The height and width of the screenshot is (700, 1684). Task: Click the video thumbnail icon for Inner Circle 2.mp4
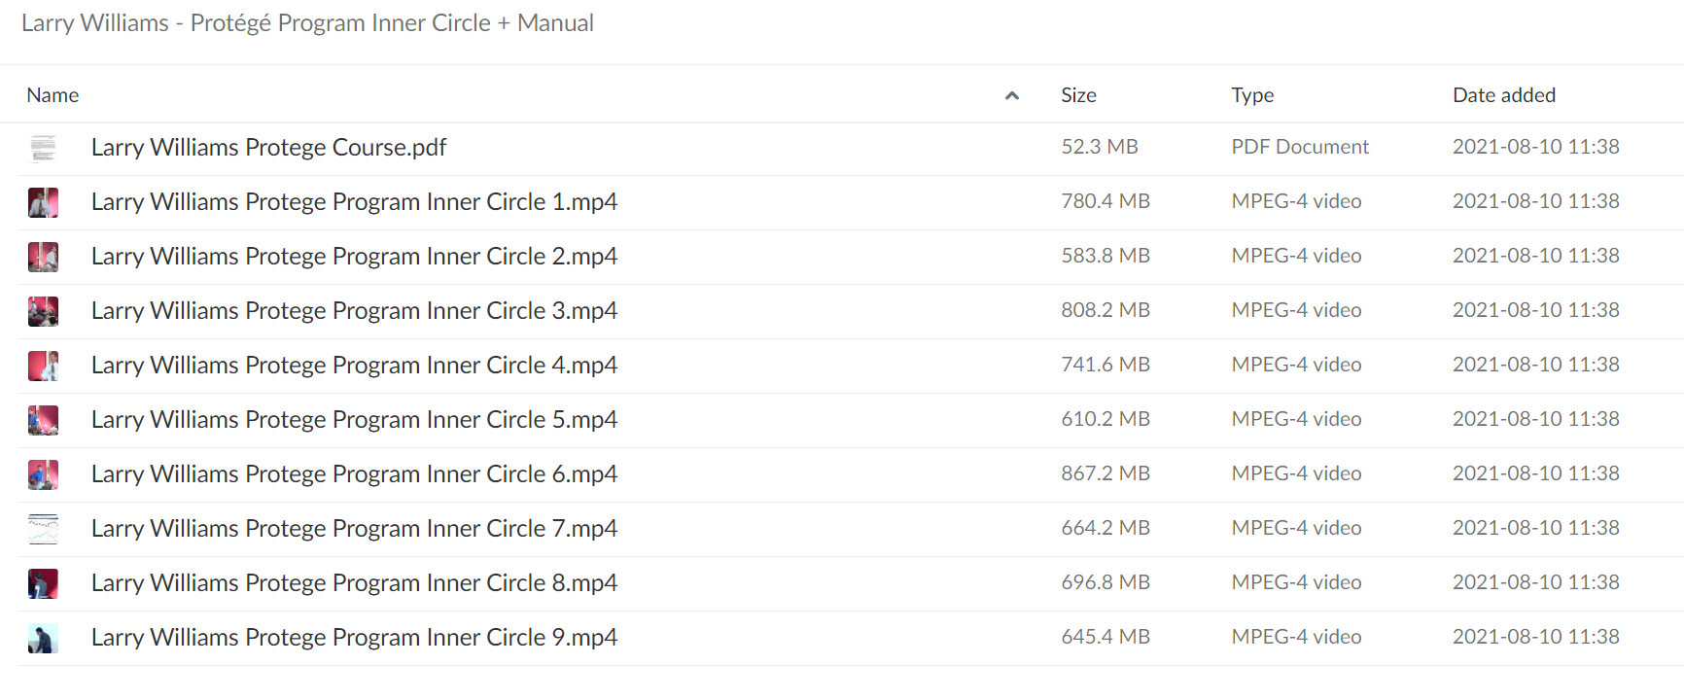(x=43, y=257)
